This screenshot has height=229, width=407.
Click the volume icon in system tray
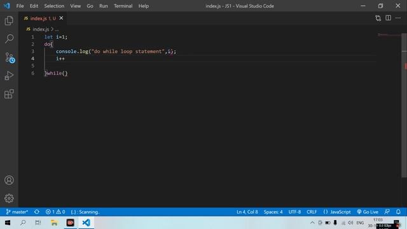tap(350, 223)
